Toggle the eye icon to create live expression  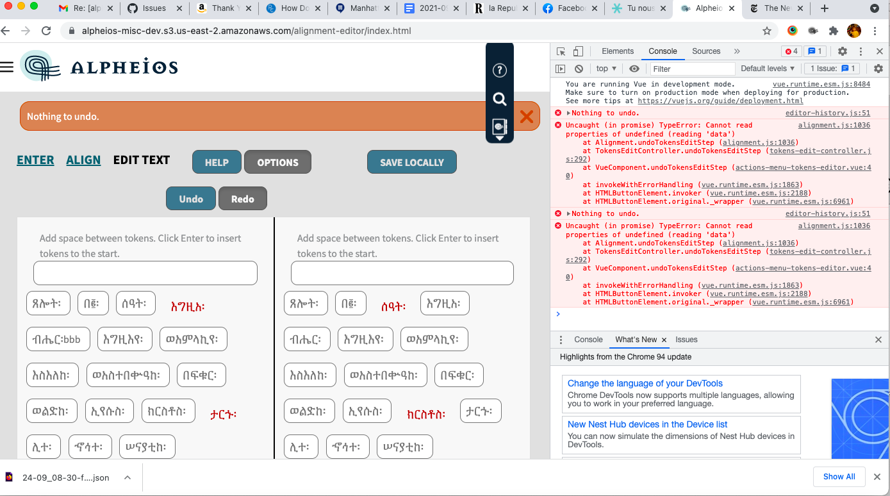pos(634,69)
